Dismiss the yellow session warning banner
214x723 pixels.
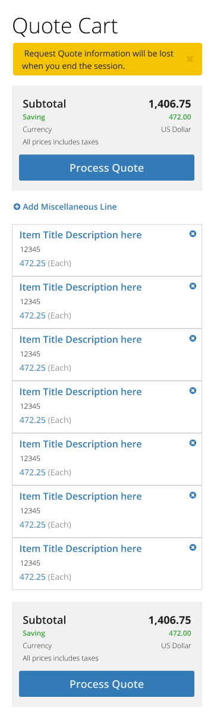pos(190,59)
